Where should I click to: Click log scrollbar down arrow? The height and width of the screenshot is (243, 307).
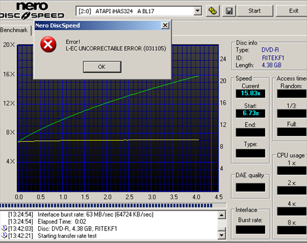(x=222, y=235)
